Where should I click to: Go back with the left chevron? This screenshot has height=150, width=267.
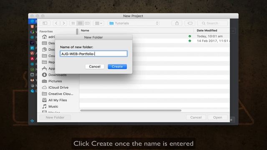(56, 23)
